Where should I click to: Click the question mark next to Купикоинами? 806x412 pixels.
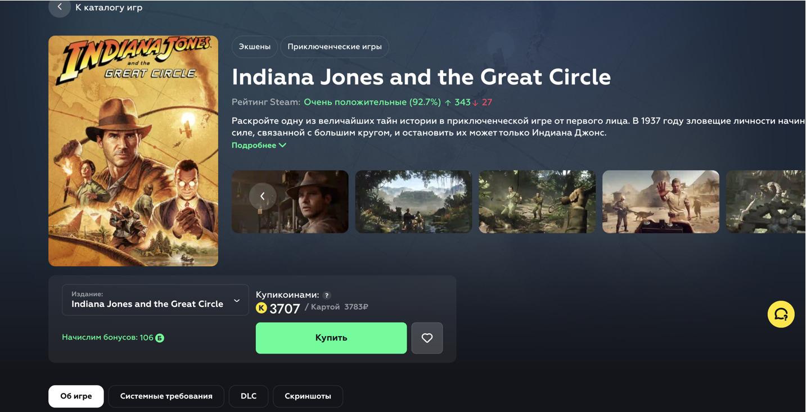pos(327,295)
